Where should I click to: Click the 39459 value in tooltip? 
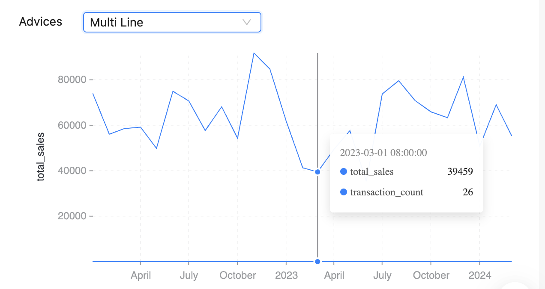coord(460,172)
